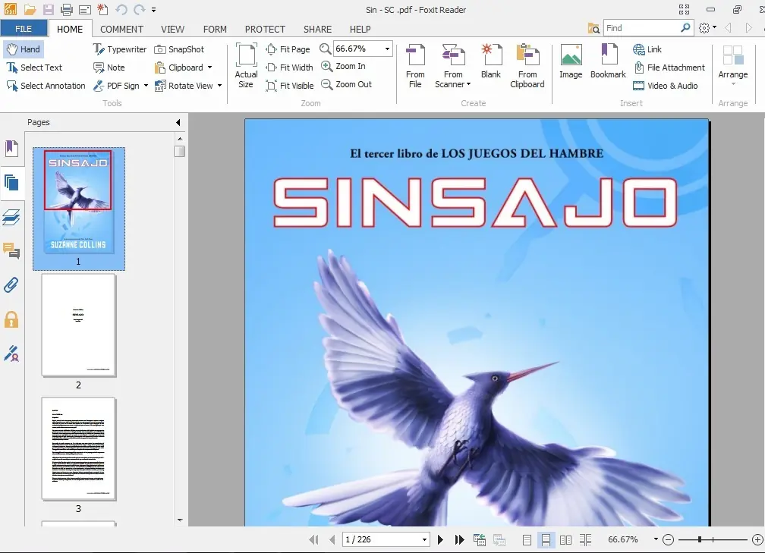Image resolution: width=765 pixels, height=553 pixels.
Task: Insert a File Attachment
Action: pyautogui.click(x=669, y=68)
